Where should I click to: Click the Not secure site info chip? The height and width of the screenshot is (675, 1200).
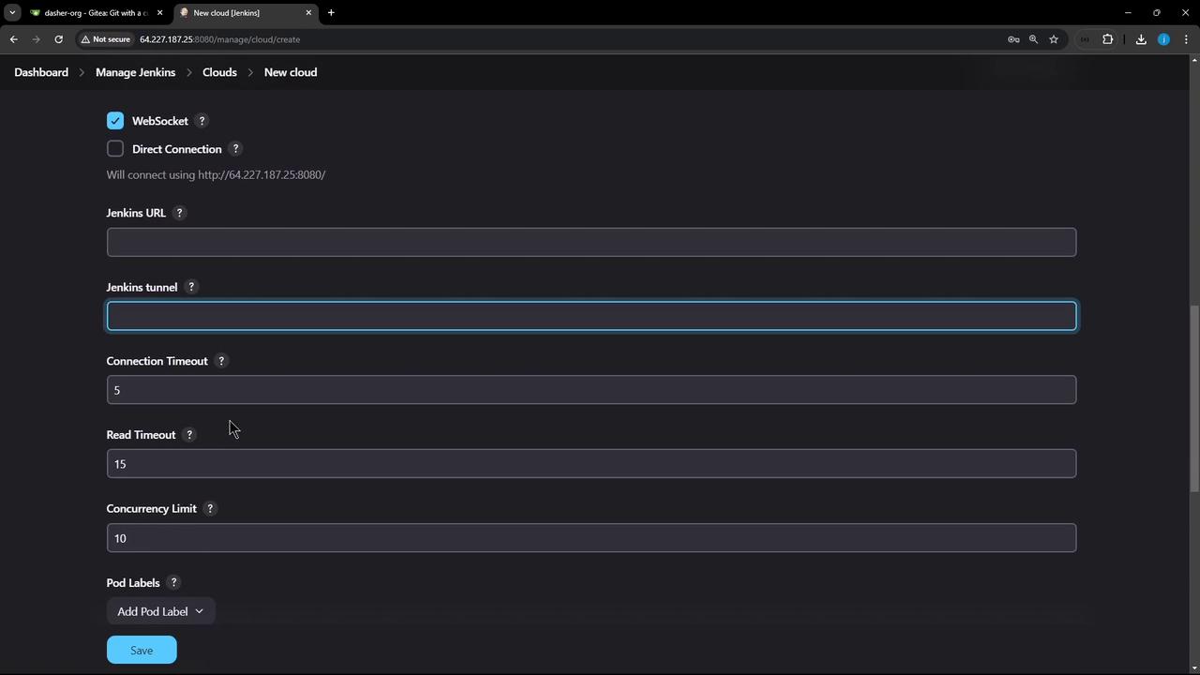coord(105,39)
